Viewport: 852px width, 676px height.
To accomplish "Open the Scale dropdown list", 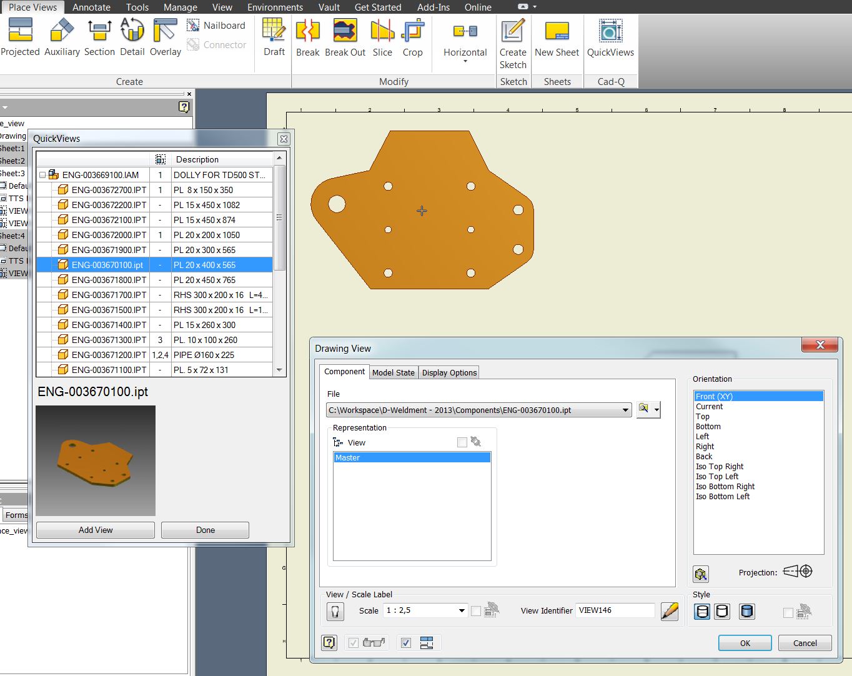I will (462, 610).
